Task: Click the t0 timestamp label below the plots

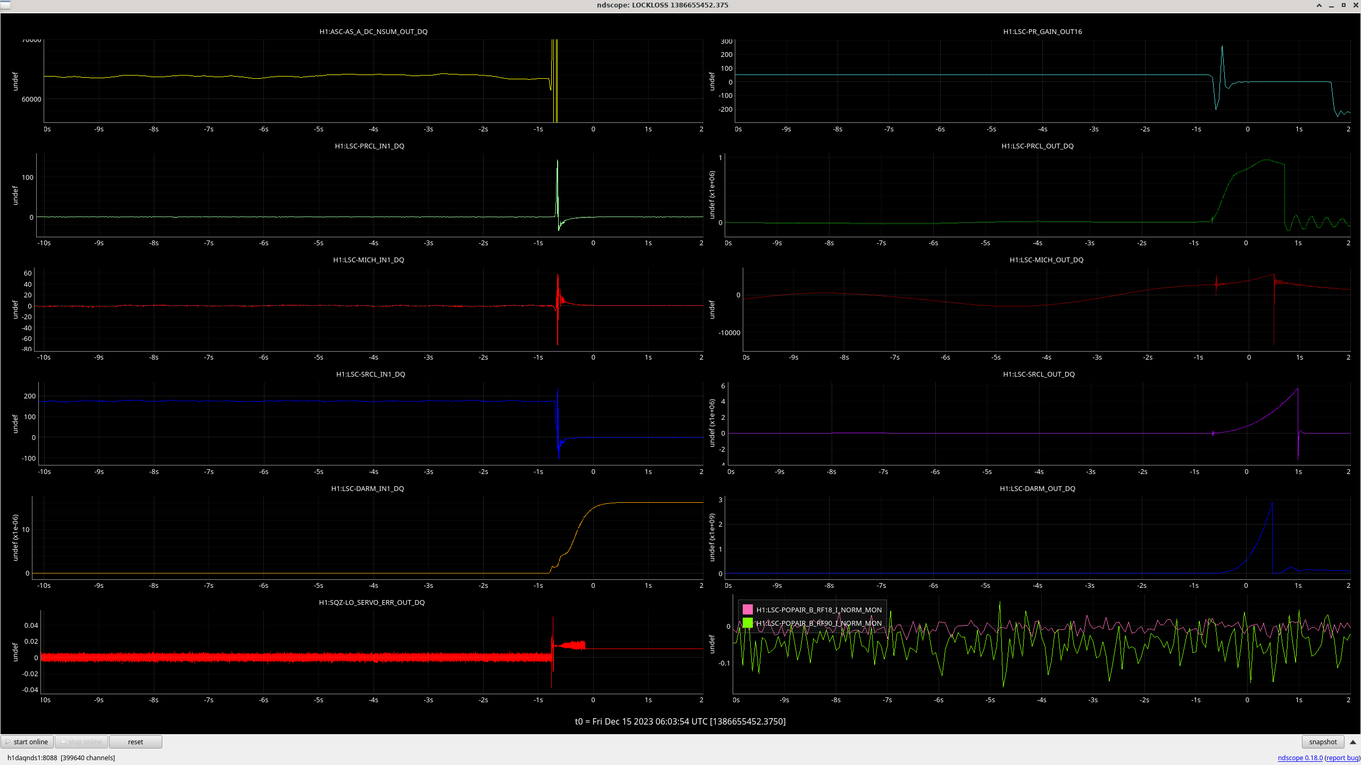Action: click(x=680, y=721)
